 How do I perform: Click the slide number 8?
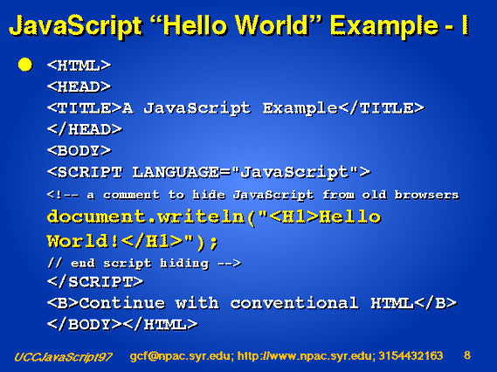click(x=467, y=355)
